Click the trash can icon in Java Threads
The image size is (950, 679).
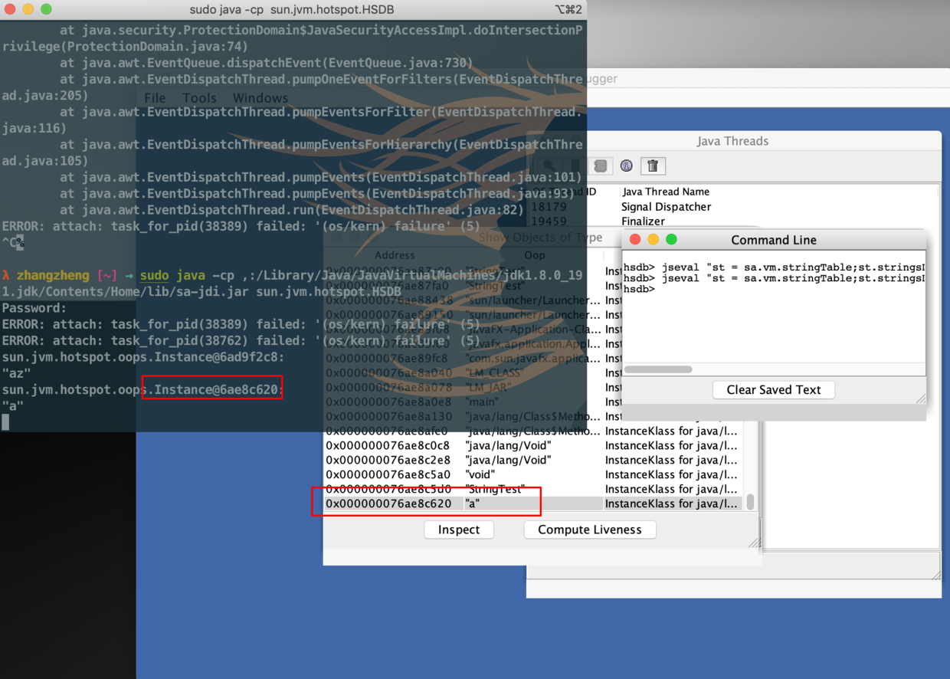[653, 166]
